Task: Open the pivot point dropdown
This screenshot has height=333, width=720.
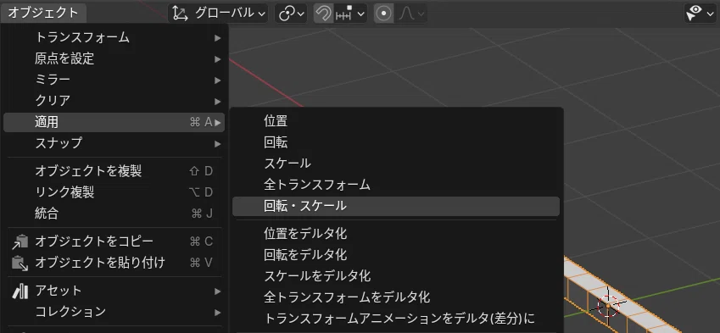Action: (x=291, y=14)
